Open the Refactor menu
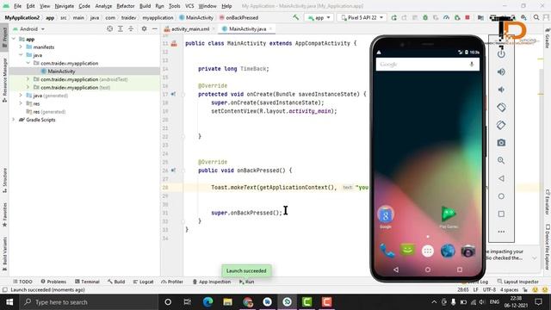 click(x=126, y=6)
